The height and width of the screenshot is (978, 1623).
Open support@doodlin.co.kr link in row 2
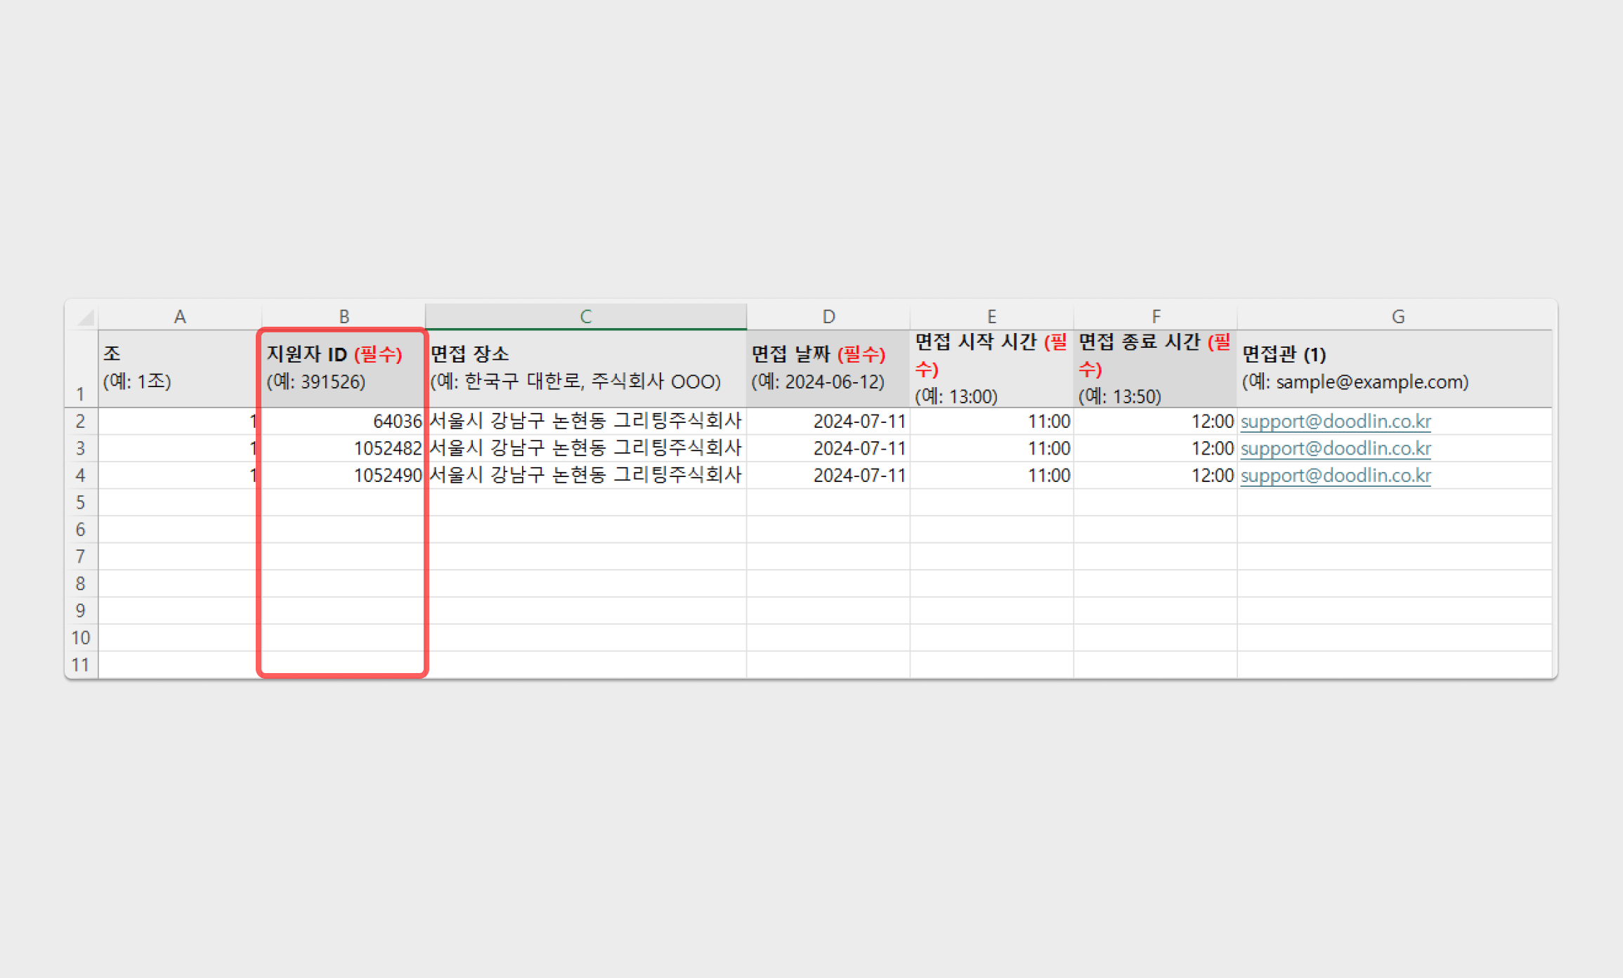click(1335, 422)
